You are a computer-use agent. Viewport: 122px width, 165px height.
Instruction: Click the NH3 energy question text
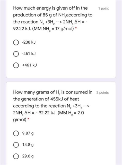53,18
